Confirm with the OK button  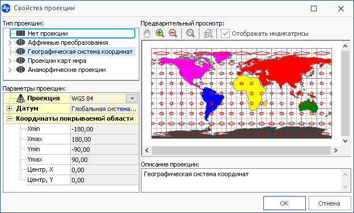click(284, 203)
